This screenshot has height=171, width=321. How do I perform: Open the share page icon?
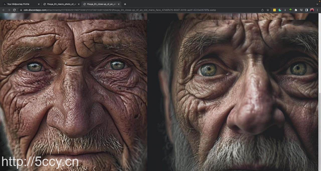(x=262, y=10)
